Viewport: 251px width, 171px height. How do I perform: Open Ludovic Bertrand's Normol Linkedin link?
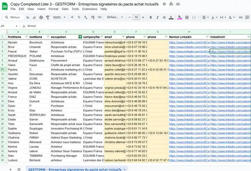pos(189,160)
